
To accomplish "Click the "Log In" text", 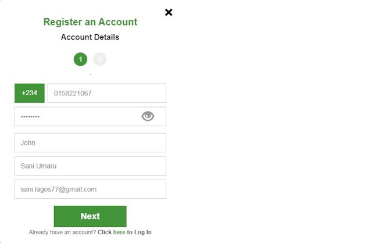I will pos(143,233).
